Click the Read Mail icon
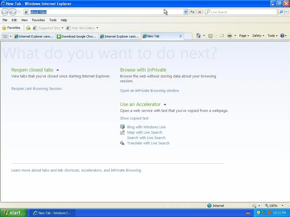This screenshot has width=290, height=217. pos(222,36)
